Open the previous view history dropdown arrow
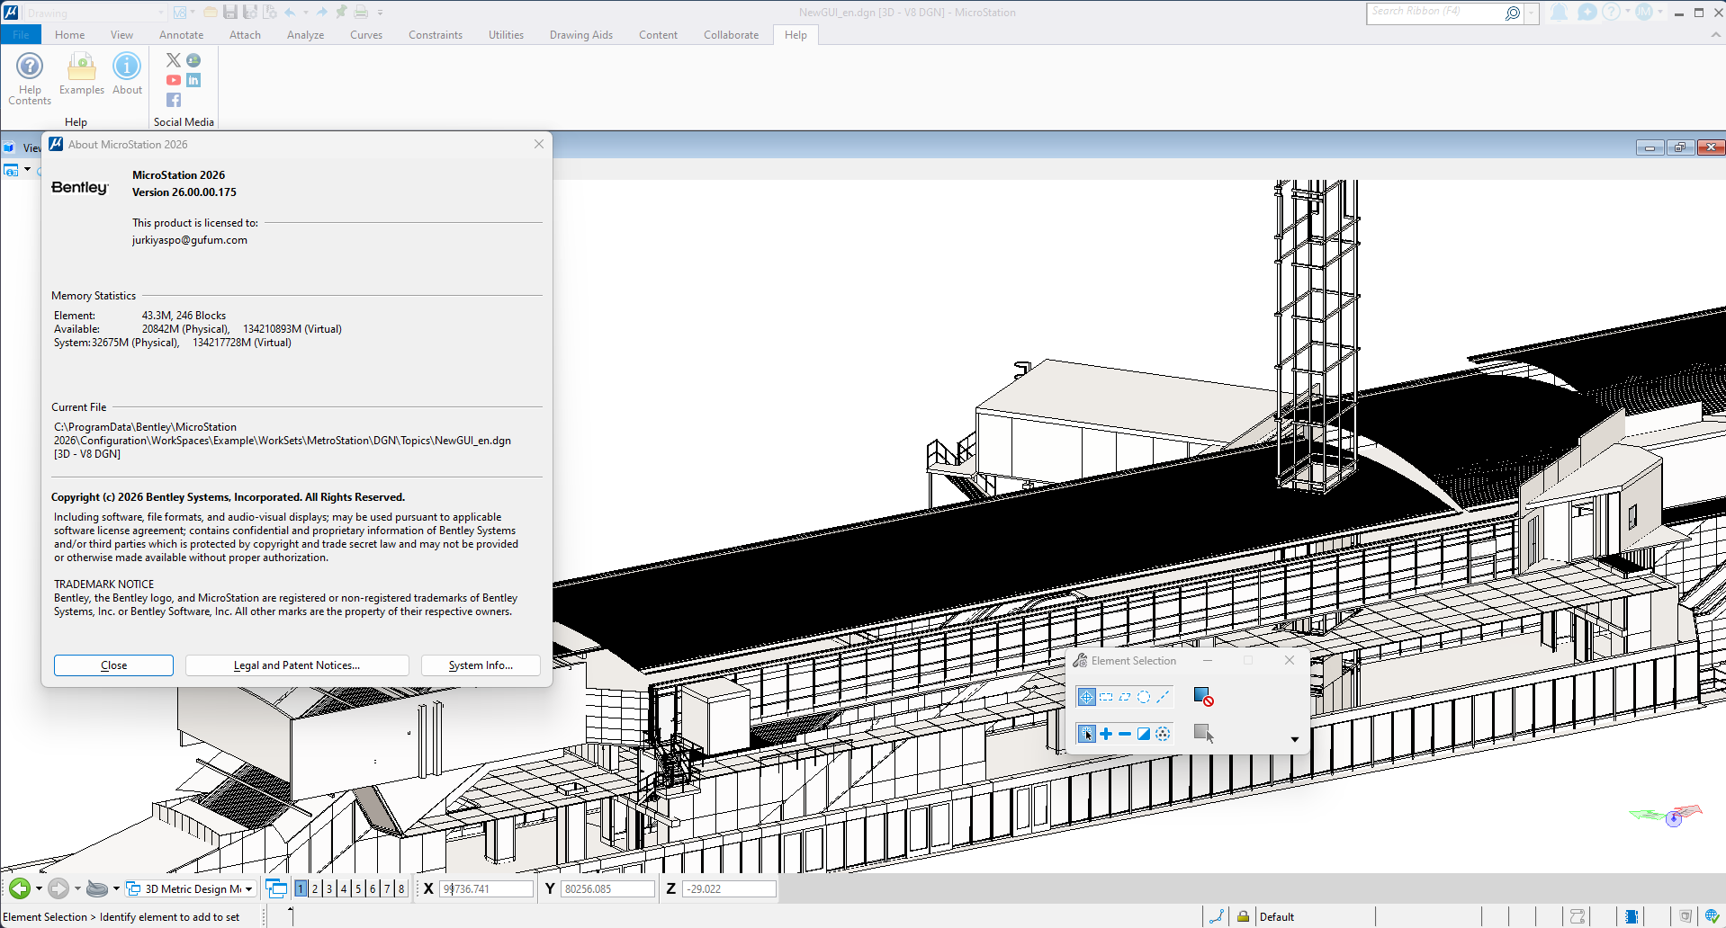Screen dimensions: 1726x928 39,888
